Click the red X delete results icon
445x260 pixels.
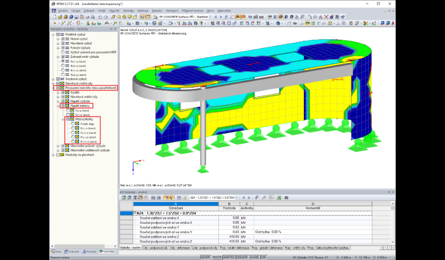pyautogui.click(x=326, y=17)
